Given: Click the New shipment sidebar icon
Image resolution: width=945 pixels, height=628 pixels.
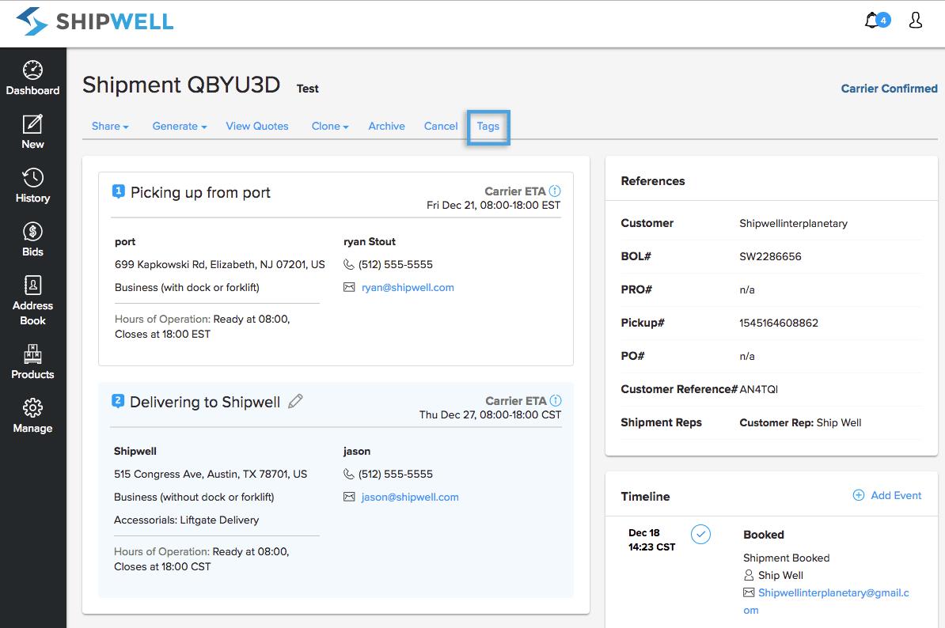Looking at the screenshot, I should pyautogui.click(x=32, y=124).
